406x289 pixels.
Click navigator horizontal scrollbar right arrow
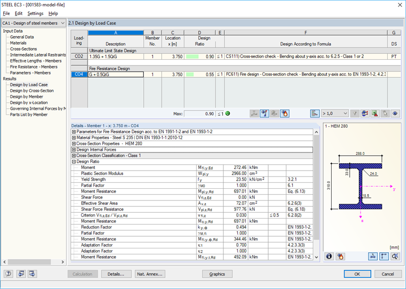coord(63,262)
